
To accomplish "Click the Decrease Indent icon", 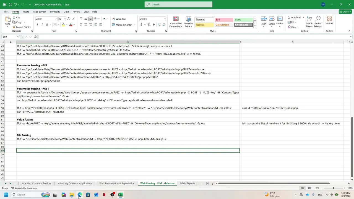I will tap(96, 25).
